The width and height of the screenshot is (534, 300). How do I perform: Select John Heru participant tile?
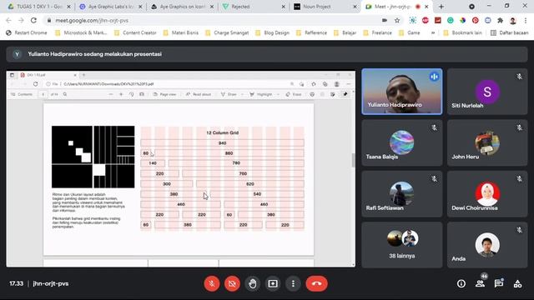pos(487,142)
